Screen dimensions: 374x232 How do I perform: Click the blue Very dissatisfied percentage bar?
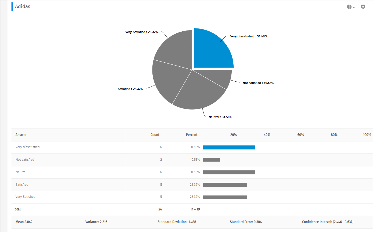tap(229, 147)
